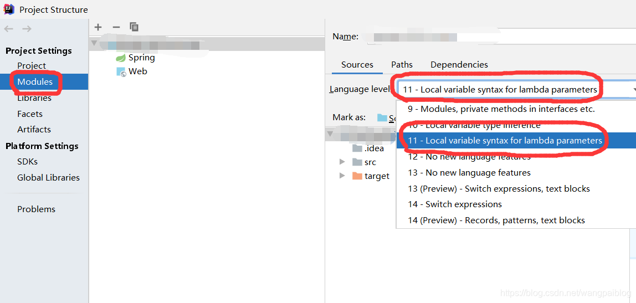Viewport: 636px width, 303px height.
Task: Switch to the Sources tab
Action: click(357, 65)
